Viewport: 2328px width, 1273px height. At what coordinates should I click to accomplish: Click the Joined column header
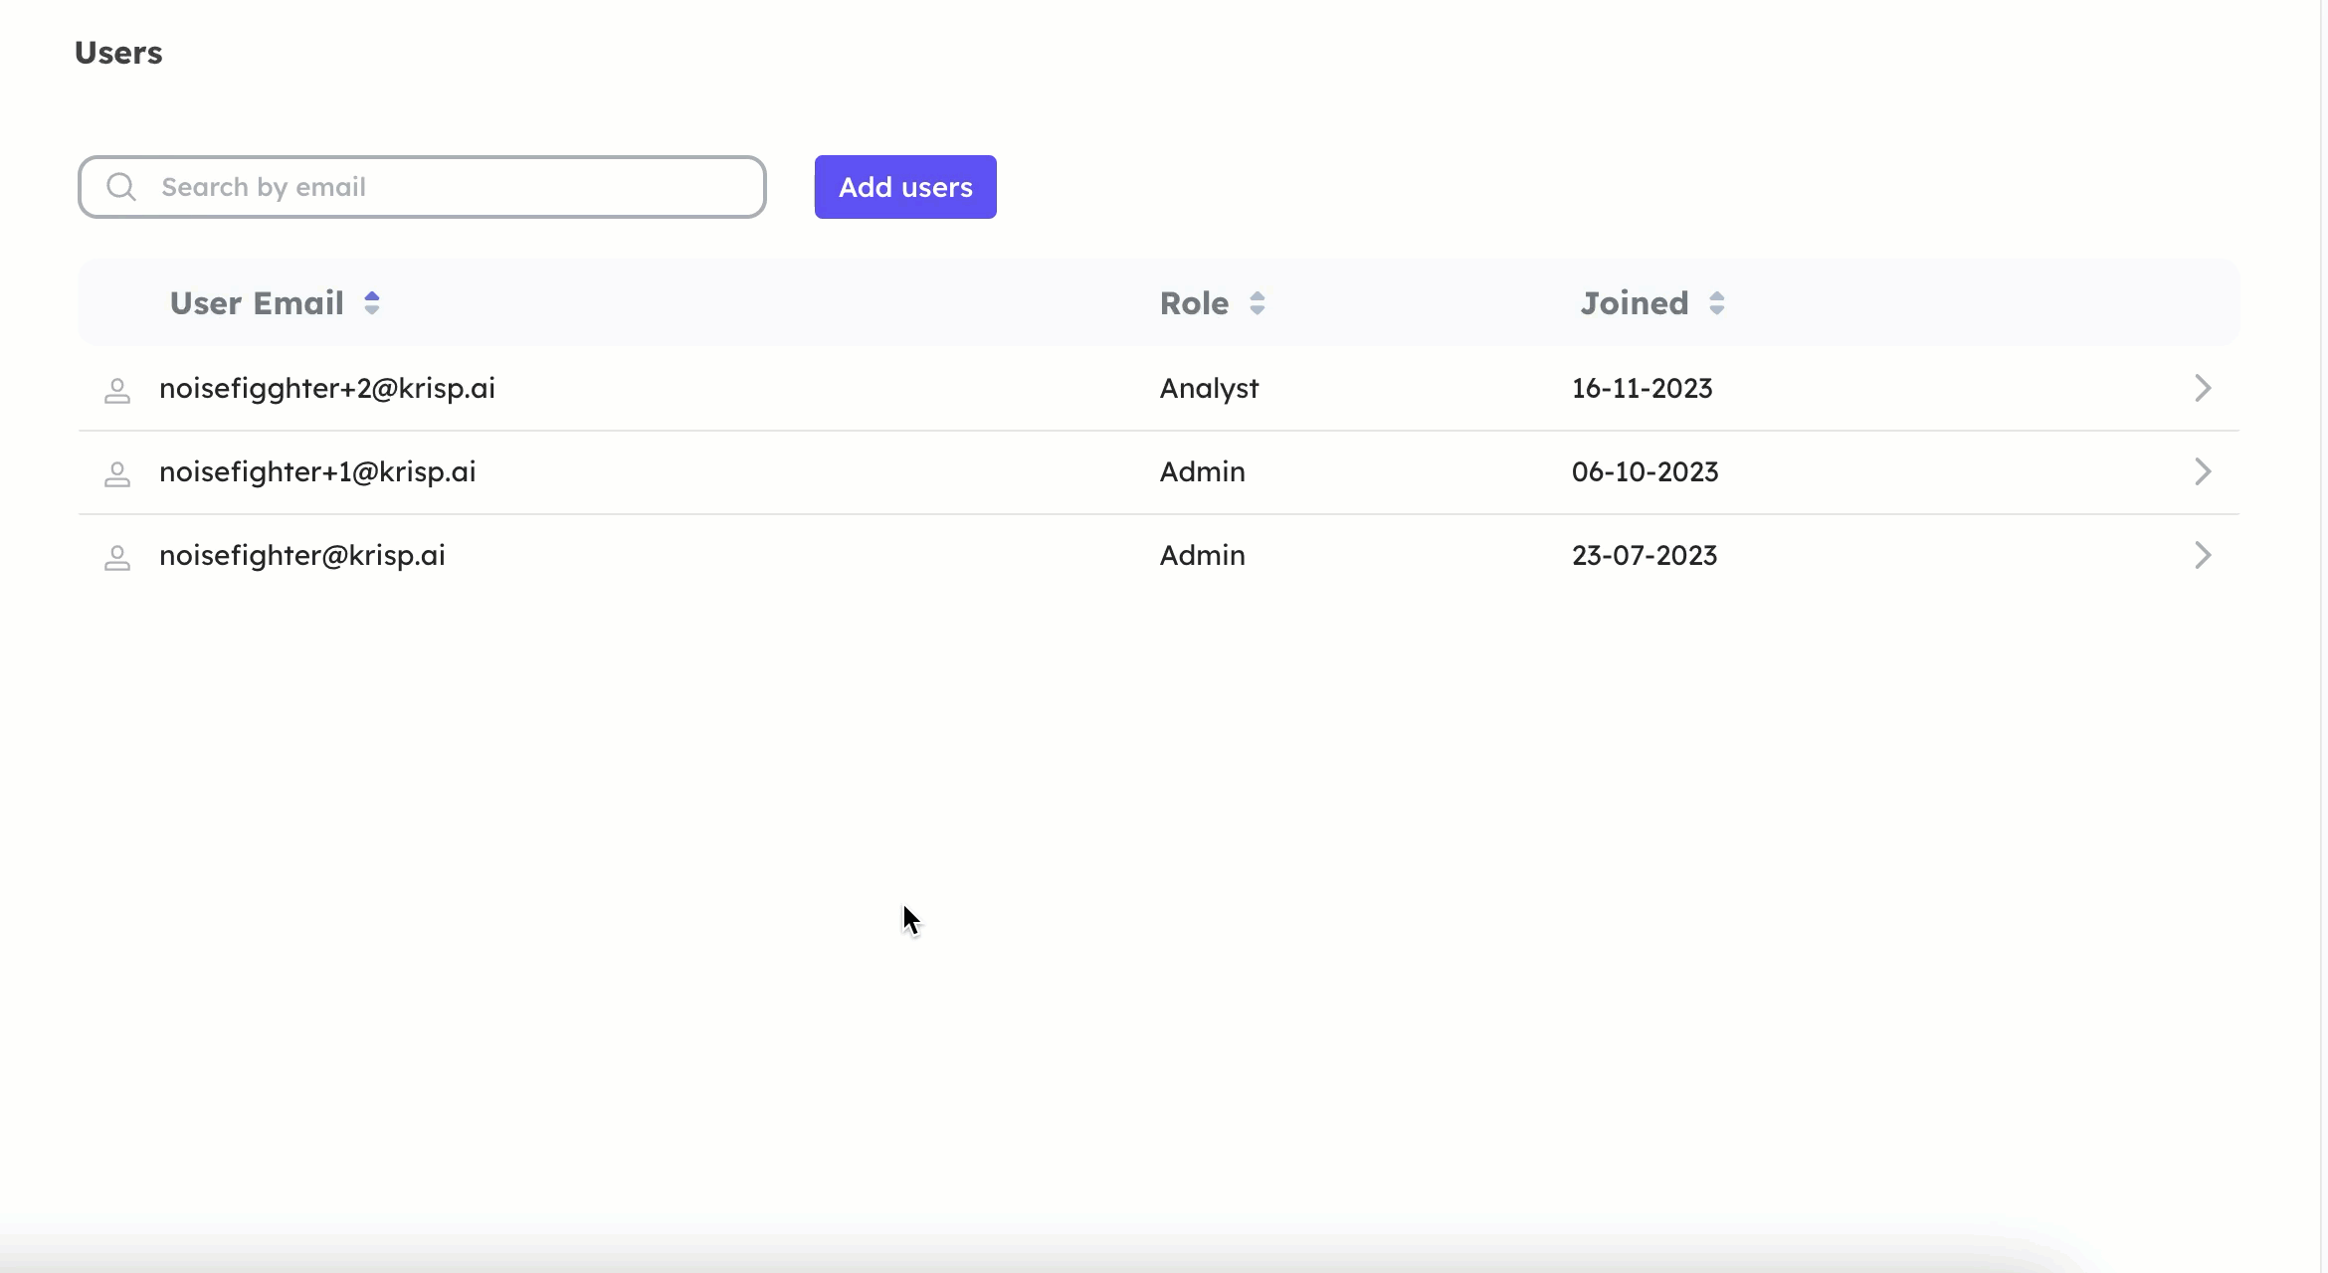[x=1635, y=303]
